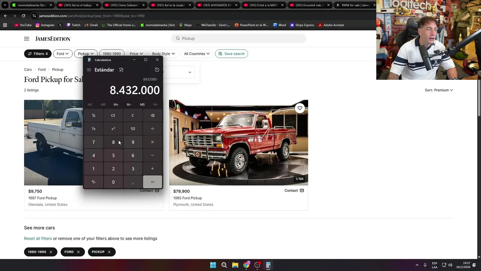Image resolution: width=481 pixels, height=271 pixels.
Task: Favorite the 1985 Ford Pickup heart icon
Action: click(x=300, y=108)
